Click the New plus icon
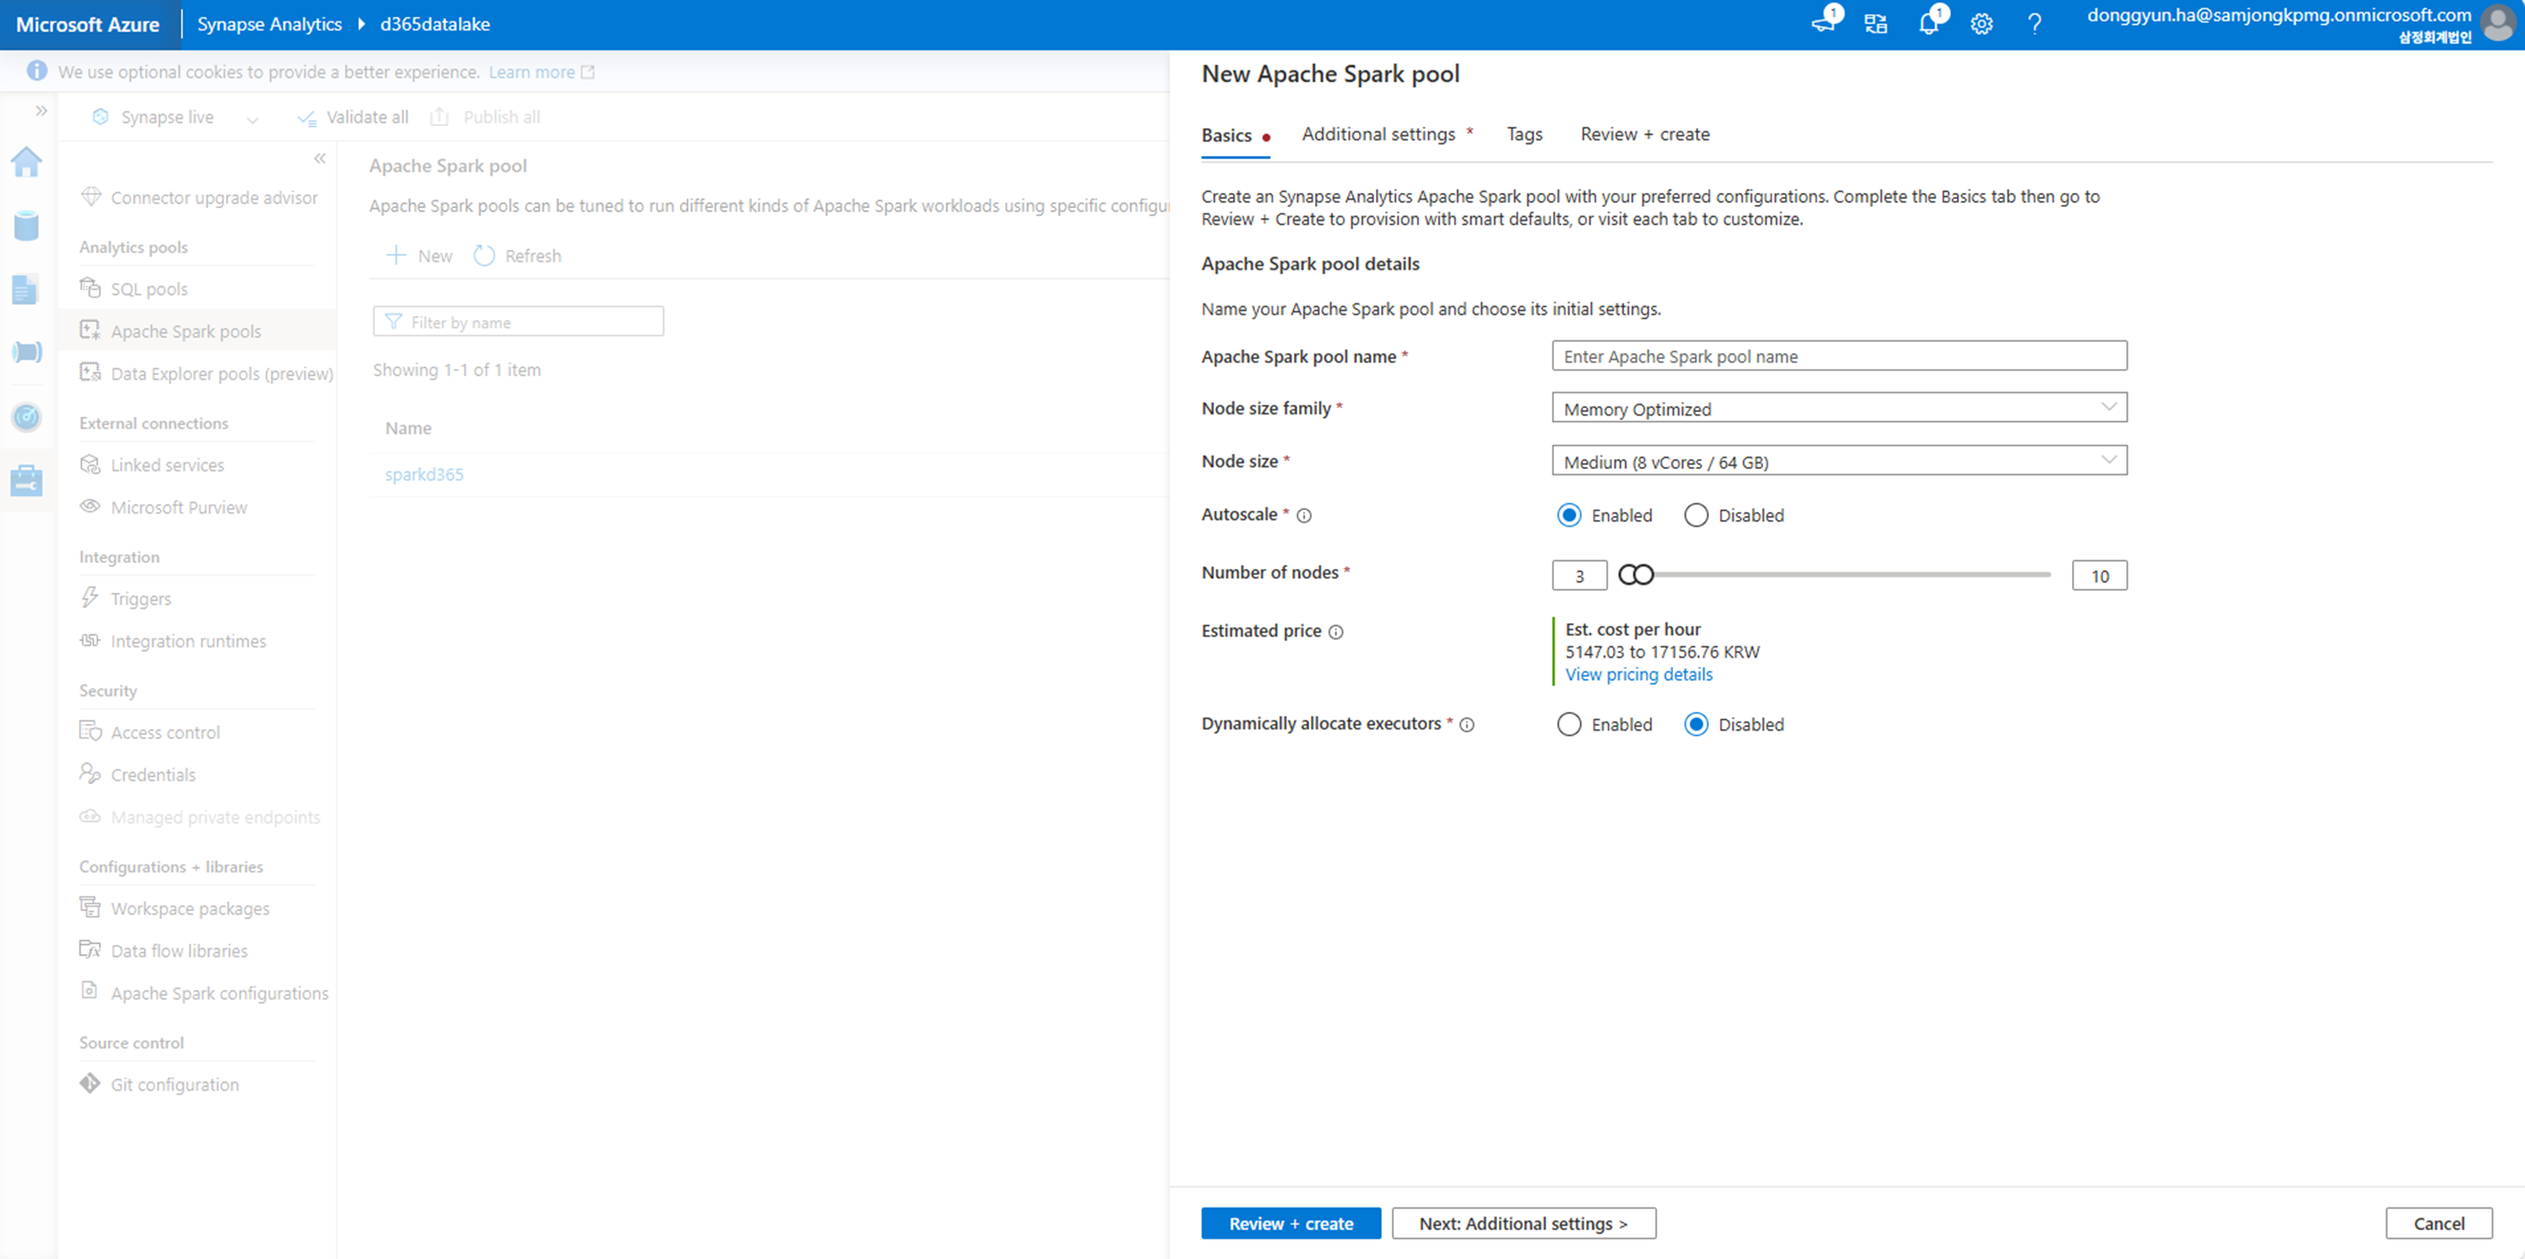 coord(396,256)
